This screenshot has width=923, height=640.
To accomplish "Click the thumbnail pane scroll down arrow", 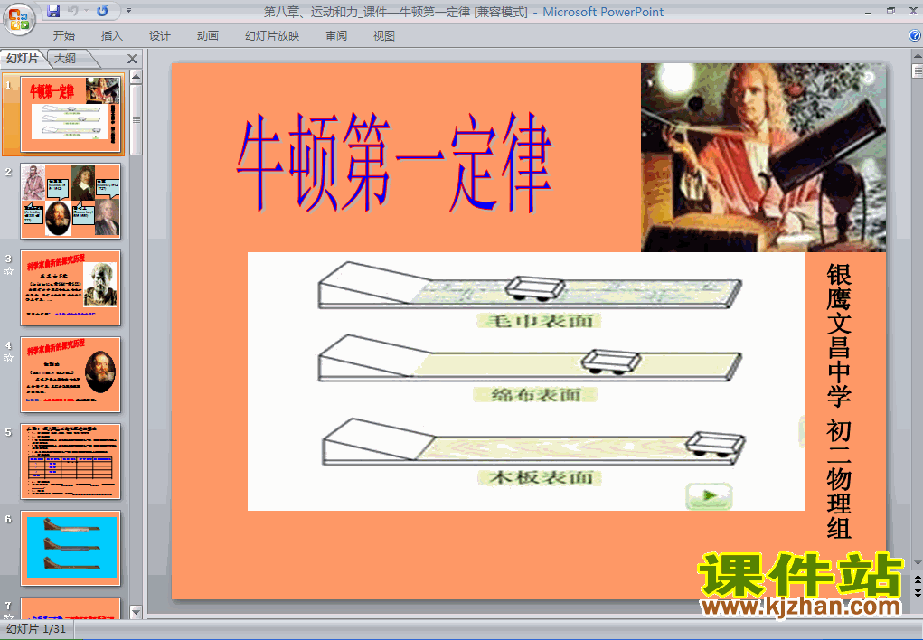I will coord(136,612).
